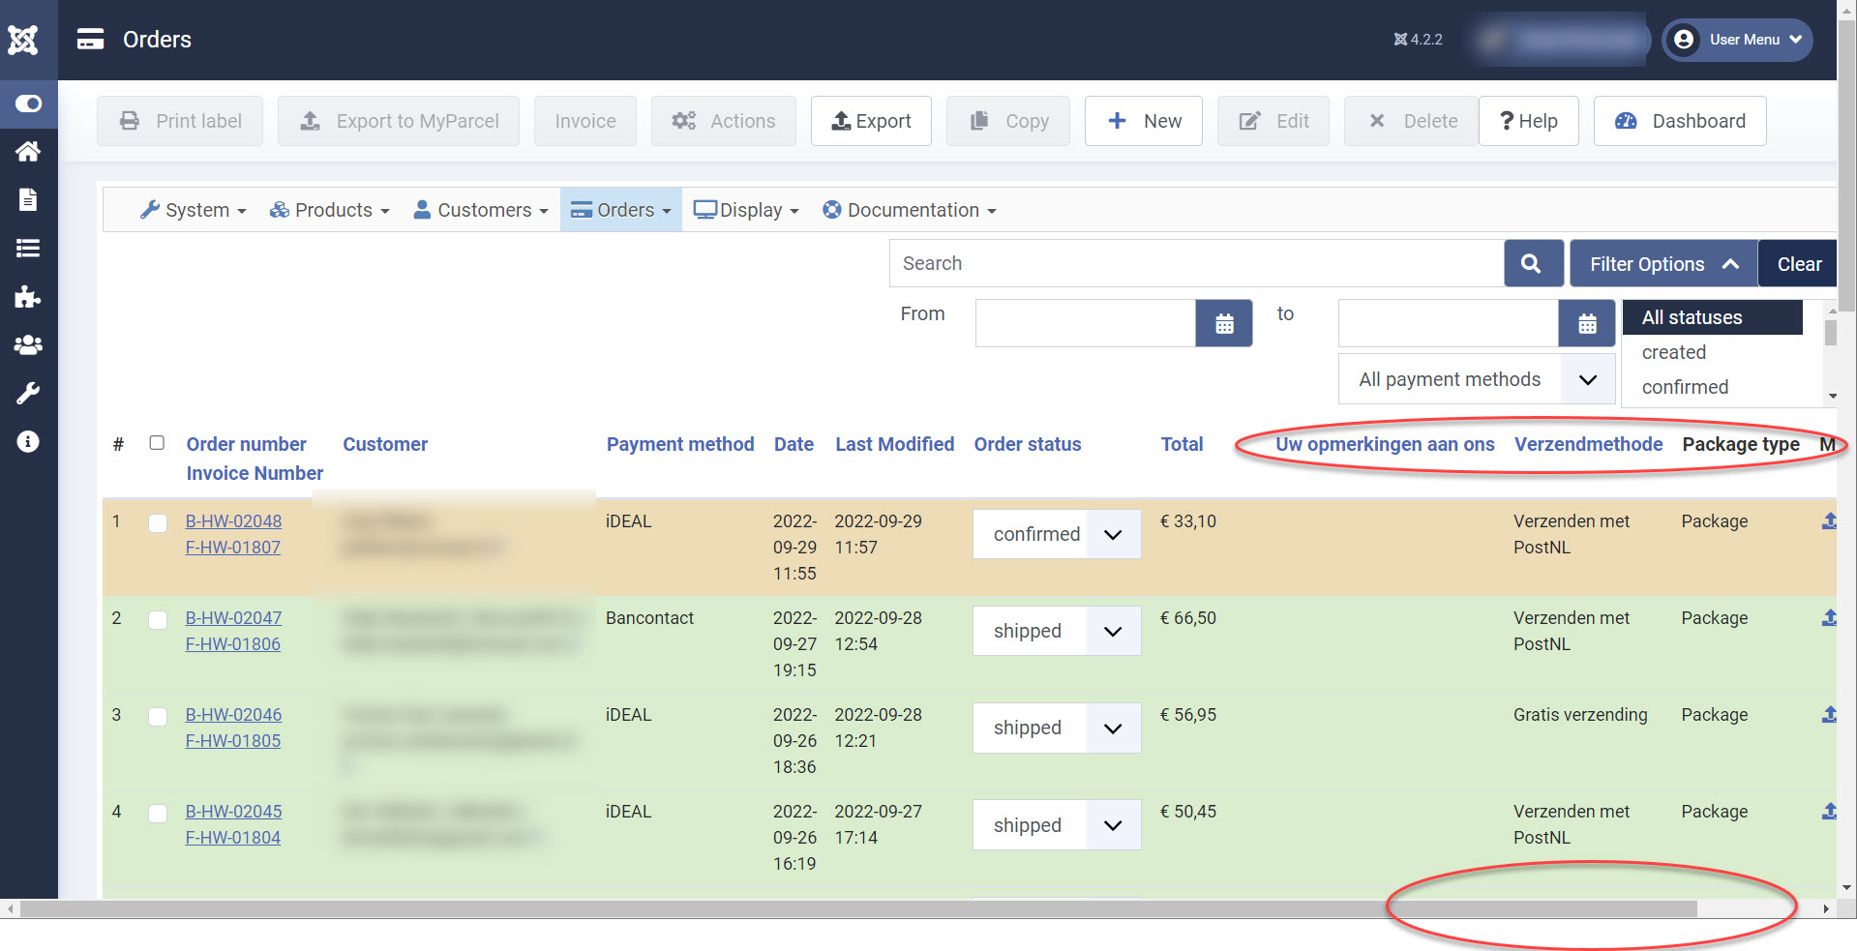Click the search magnifier button
This screenshot has height=951, width=1857.
tap(1533, 264)
